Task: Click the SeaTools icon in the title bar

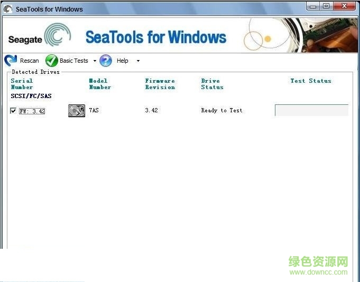Action: pos(8,9)
